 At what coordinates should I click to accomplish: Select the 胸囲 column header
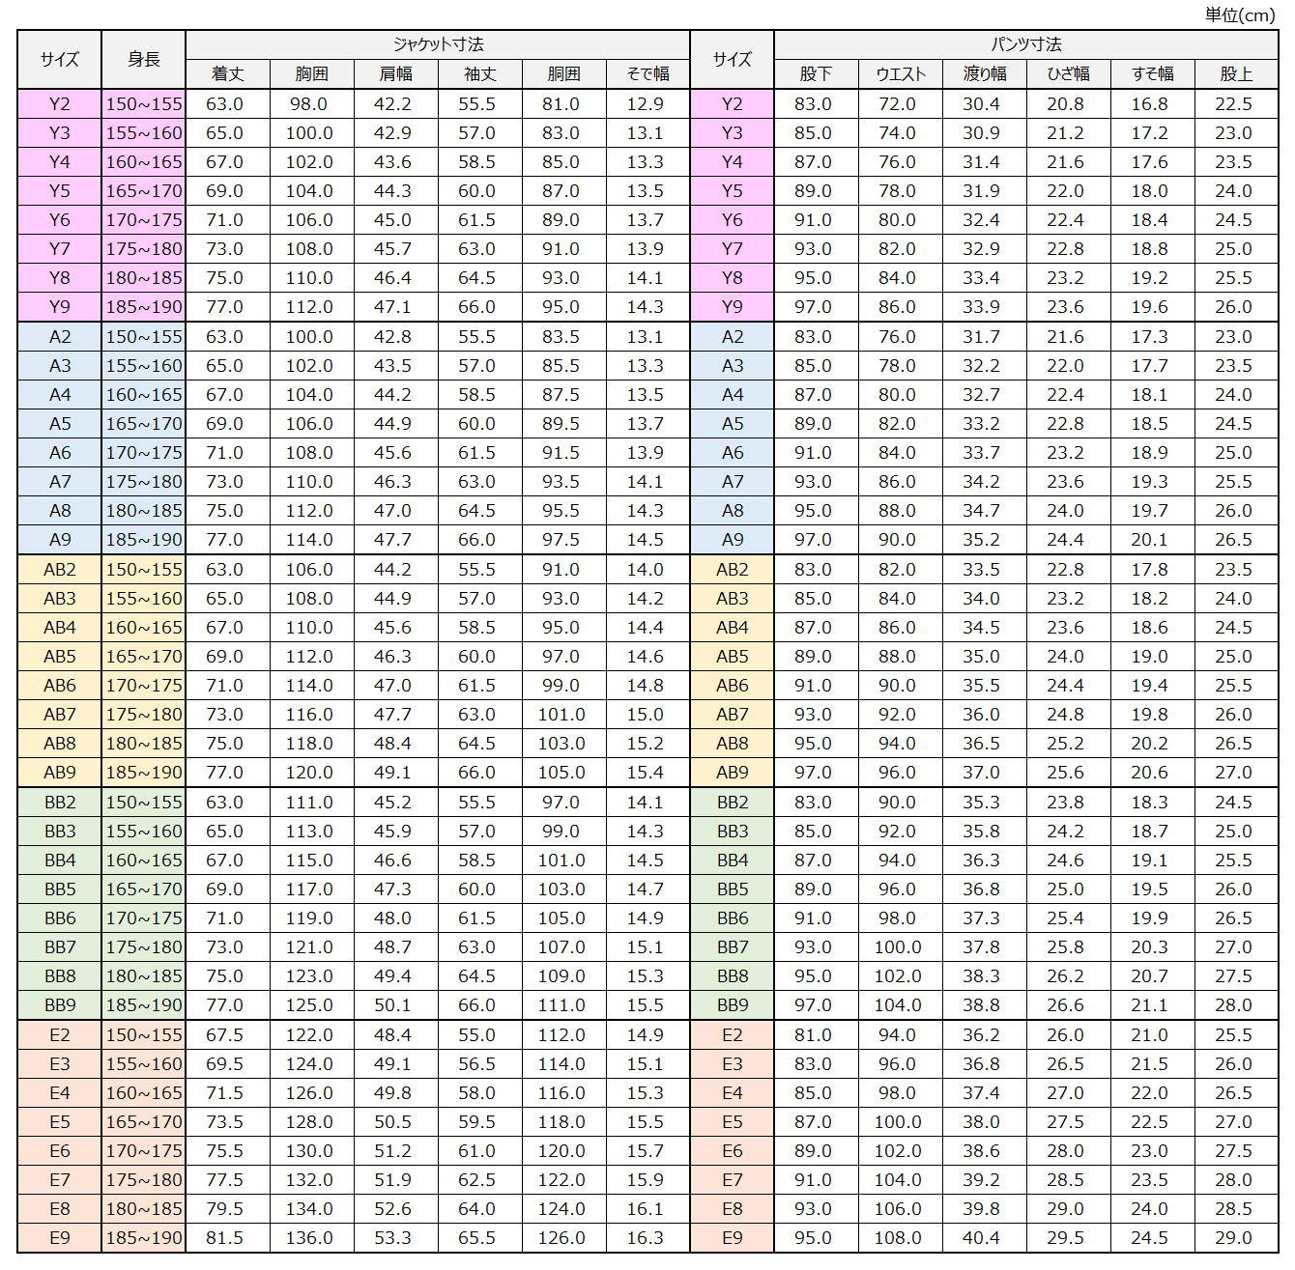[x=311, y=74]
